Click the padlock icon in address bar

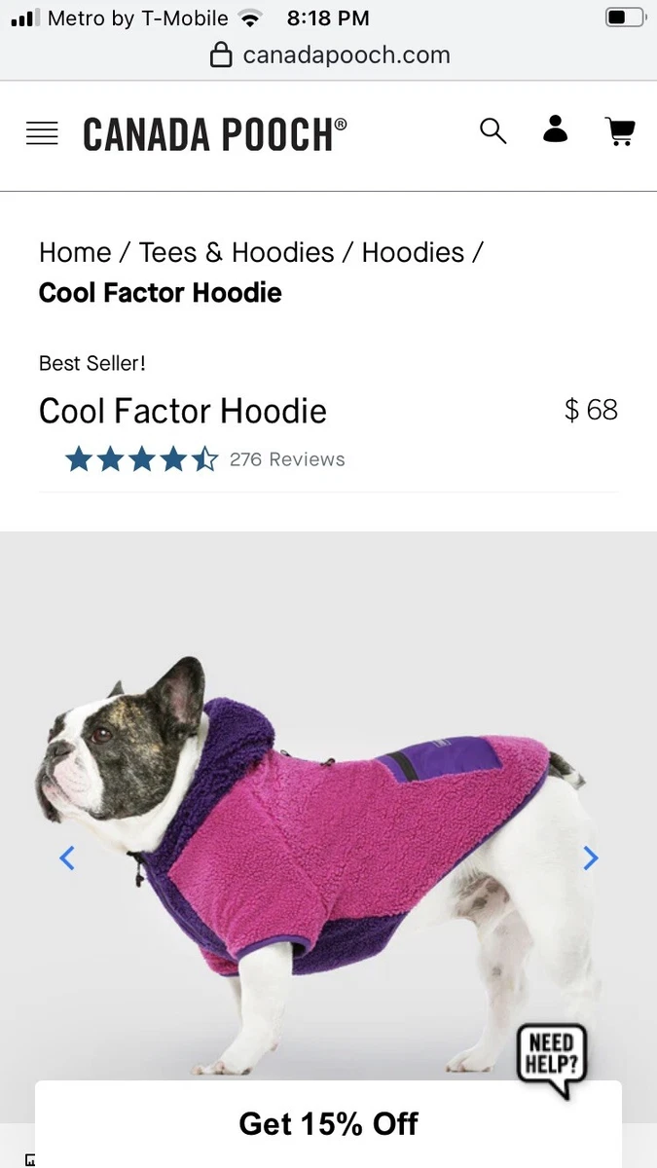click(x=222, y=55)
